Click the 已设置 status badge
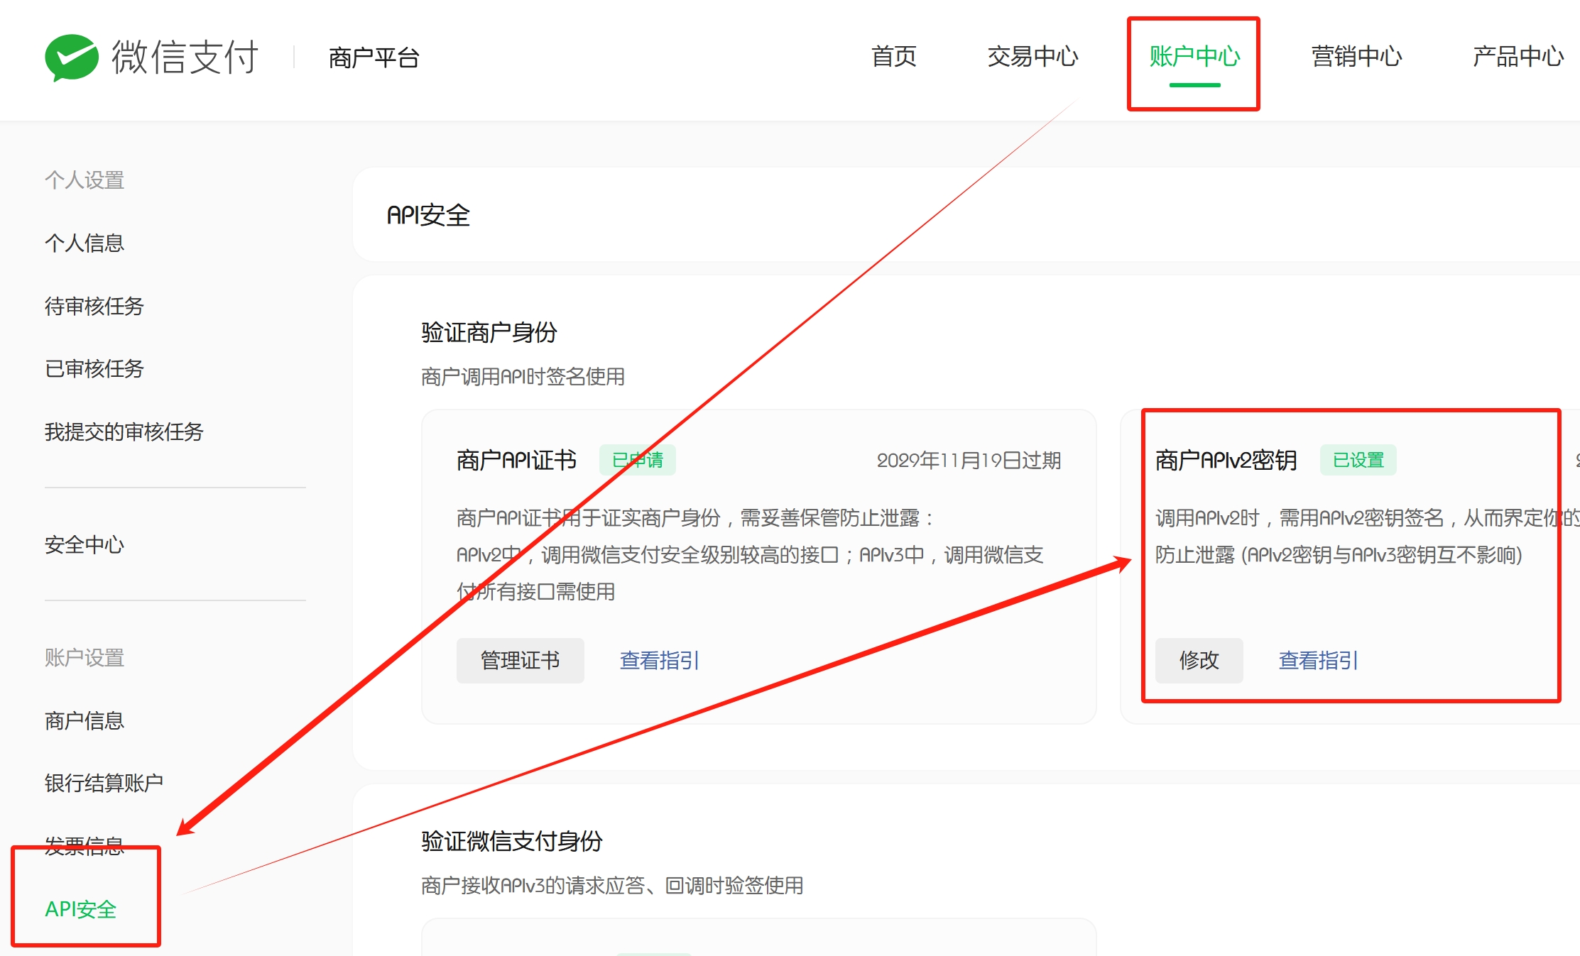The height and width of the screenshot is (956, 1580). pos(1358,460)
